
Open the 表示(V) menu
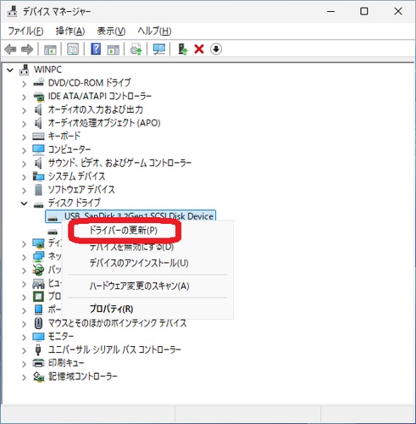click(x=111, y=31)
